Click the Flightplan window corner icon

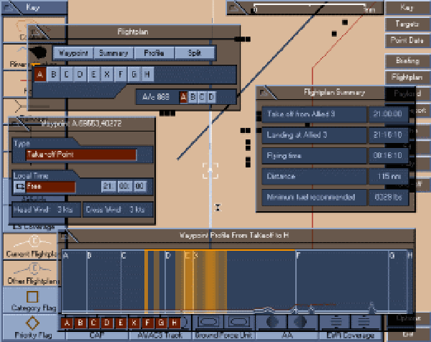(38, 33)
